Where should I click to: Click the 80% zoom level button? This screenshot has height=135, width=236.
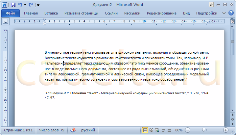pyautogui.click(x=179, y=130)
